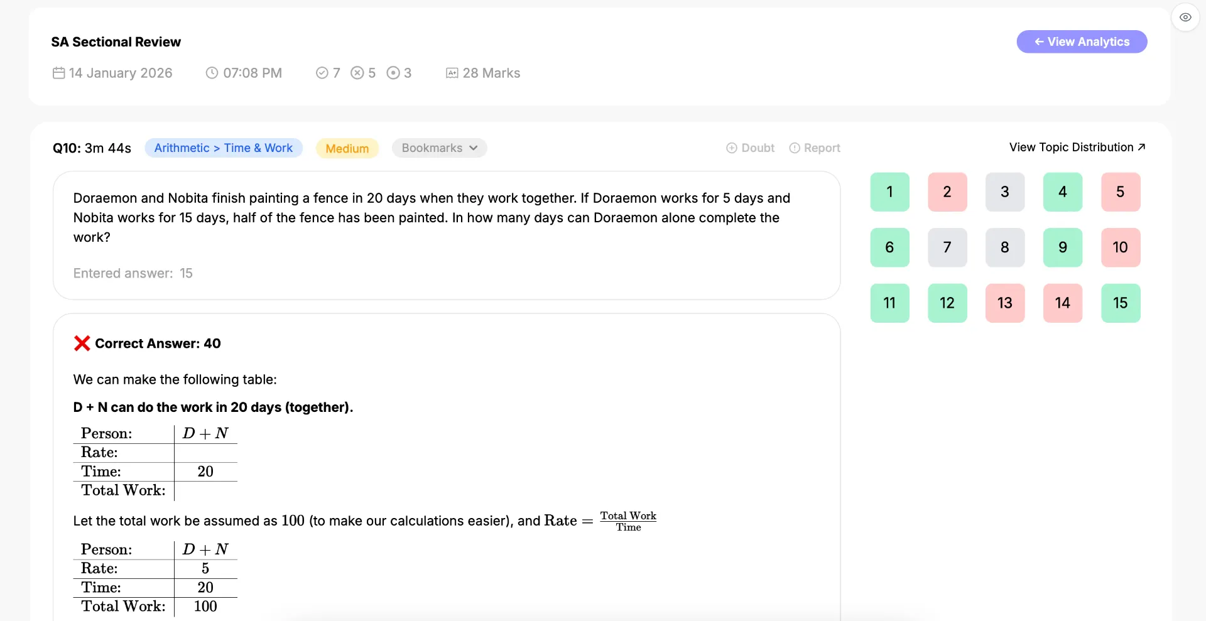Expand the Bookmarks dropdown

pyautogui.click(x=440, y=148)
